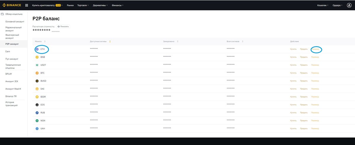Screen dimensions: 355x145
Task: Click Перевод in the DAI row
Action: pyautogui.click(x=315, y=89)
